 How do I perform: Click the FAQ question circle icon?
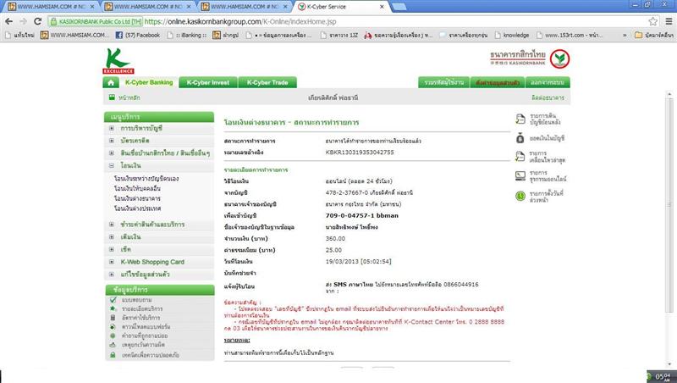(x=113, y=336)
